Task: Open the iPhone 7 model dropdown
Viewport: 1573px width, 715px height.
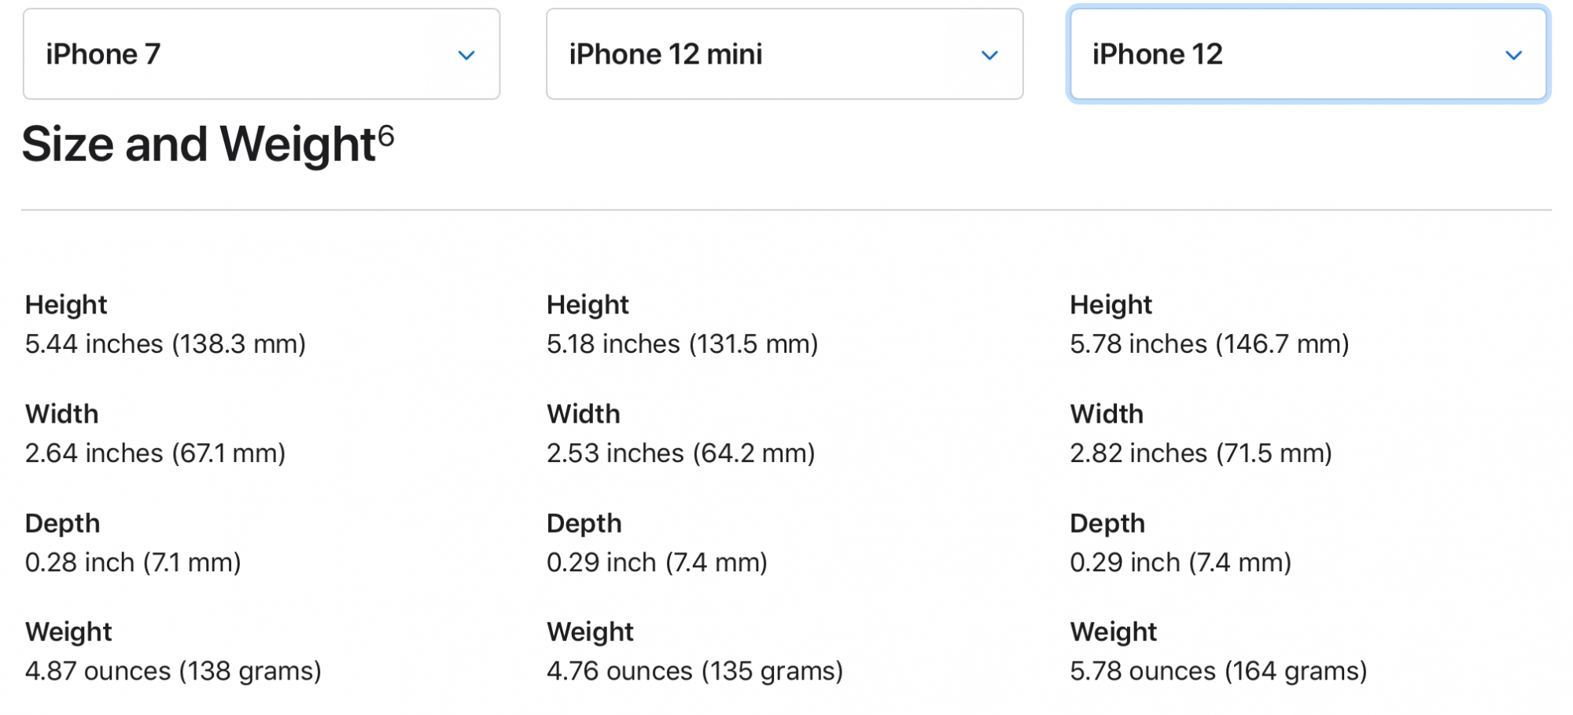Action: coord(261,54)
